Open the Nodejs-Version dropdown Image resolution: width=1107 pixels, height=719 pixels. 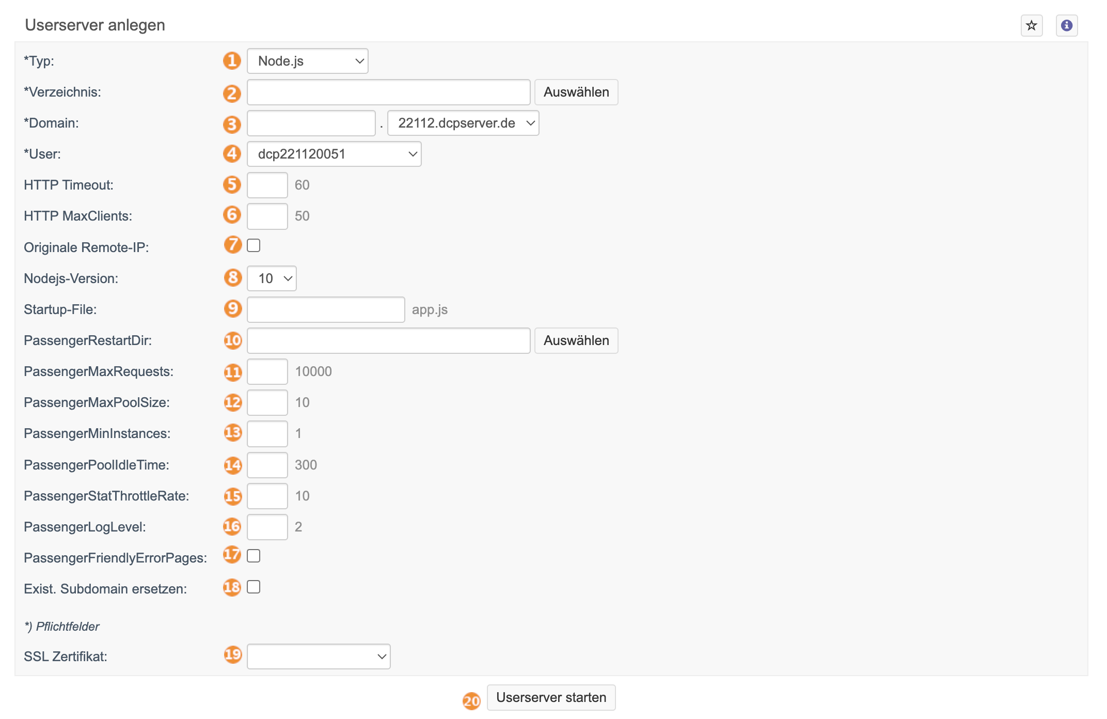pos(272,278)
